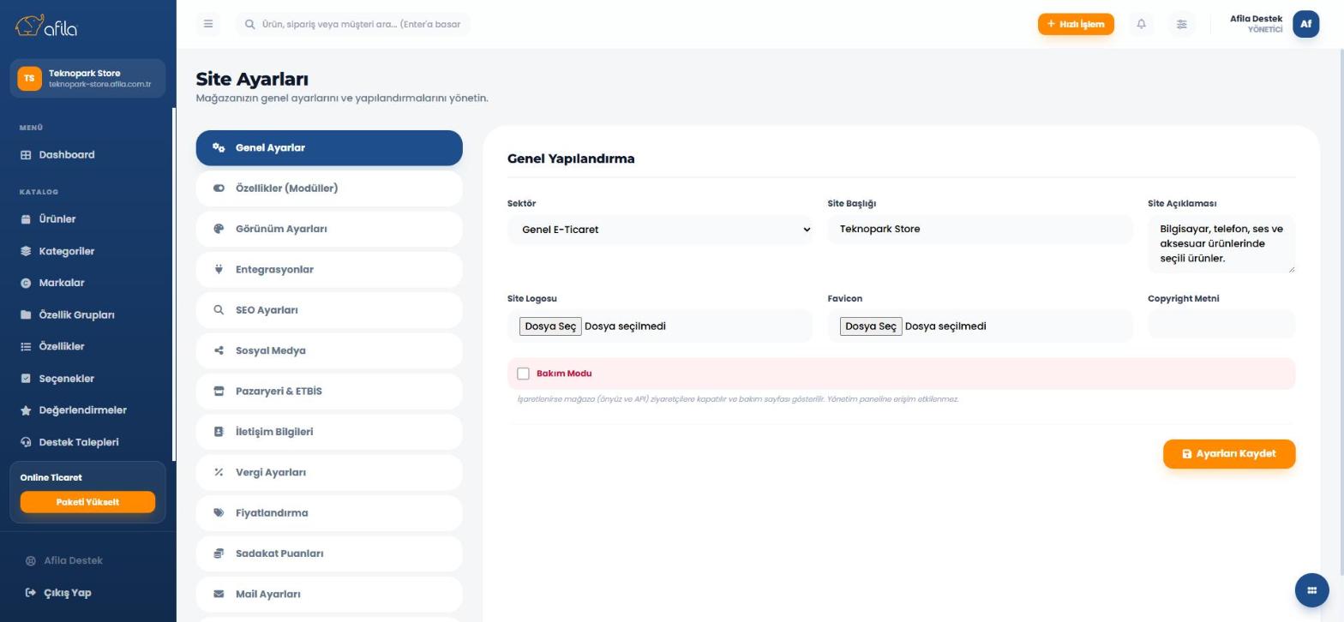Click the top search box
This screenshot has width=1344, height=622.
(x=353, y=24)
